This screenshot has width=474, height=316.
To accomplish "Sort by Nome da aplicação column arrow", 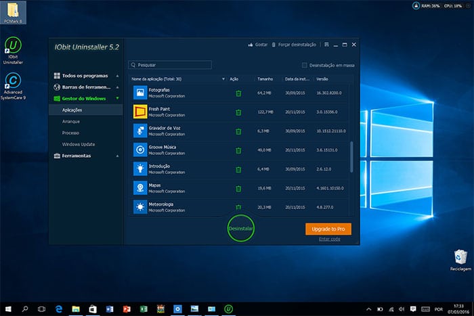I will (x=223, y=79).
